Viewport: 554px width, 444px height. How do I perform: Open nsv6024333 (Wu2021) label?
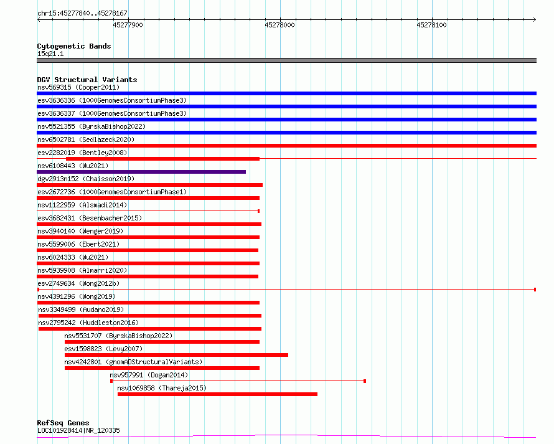[73, 257]
